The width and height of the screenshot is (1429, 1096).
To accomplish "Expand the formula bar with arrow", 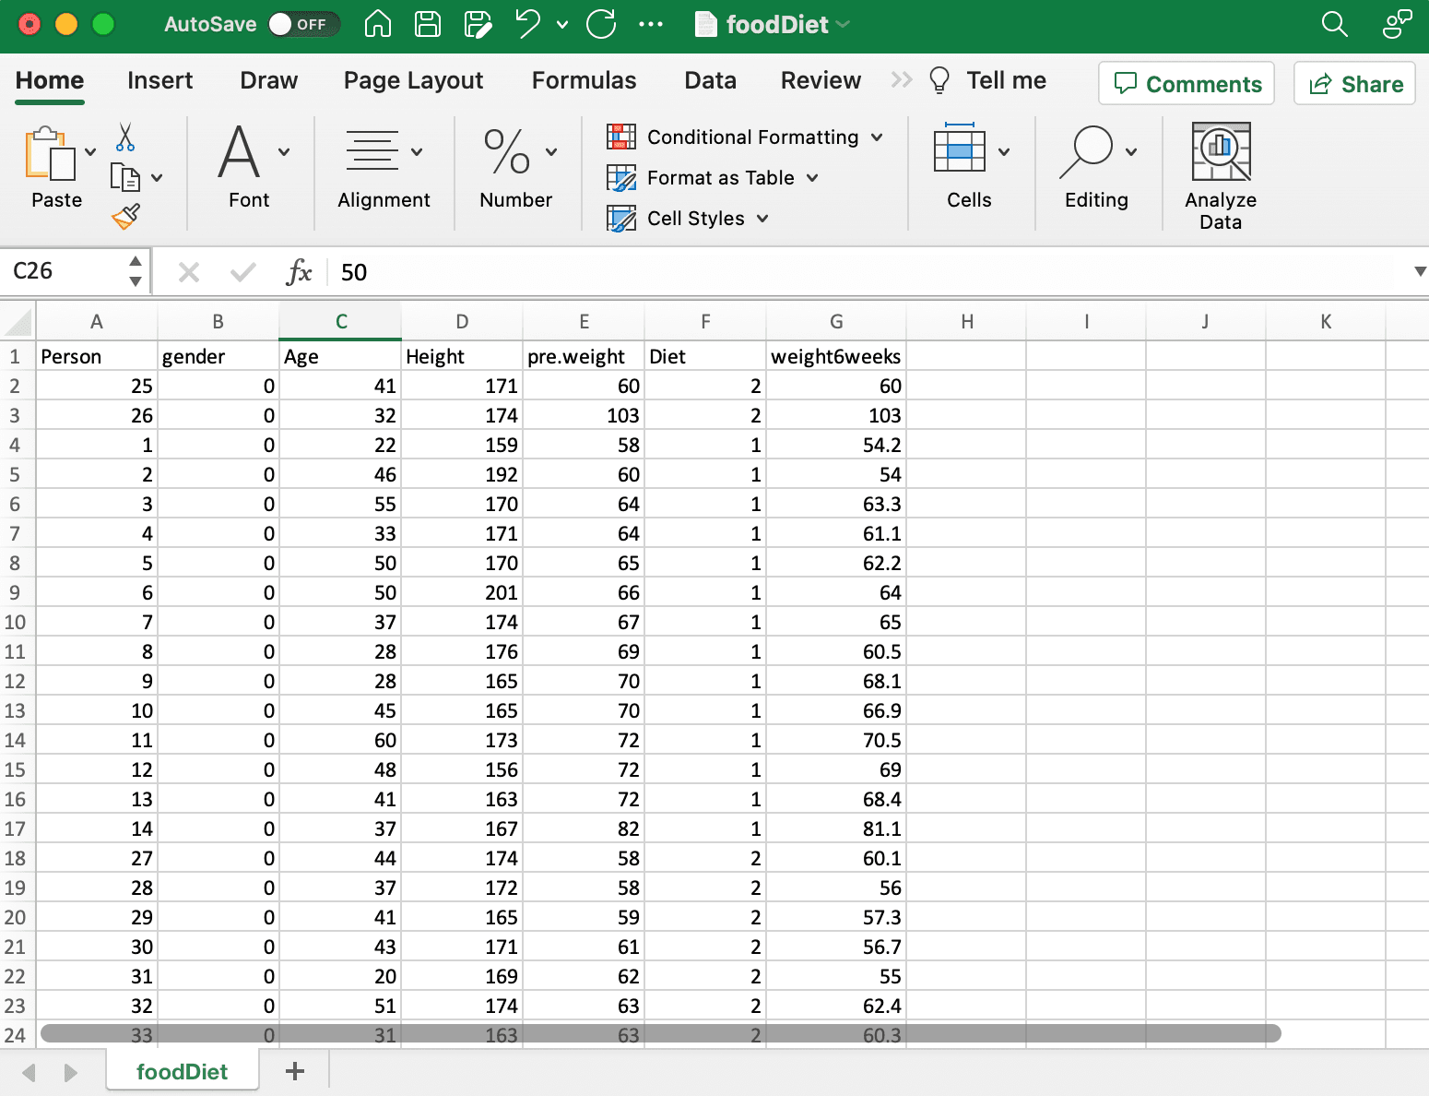I will pos(1419,271).
